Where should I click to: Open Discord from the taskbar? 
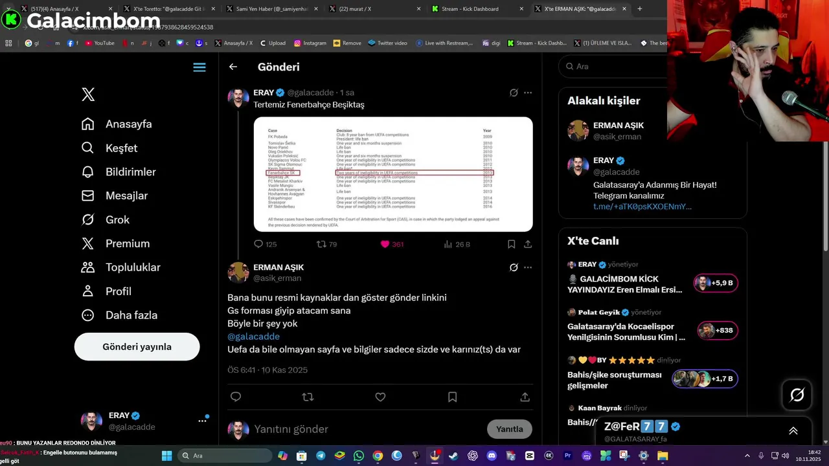(x=492, y=456)
